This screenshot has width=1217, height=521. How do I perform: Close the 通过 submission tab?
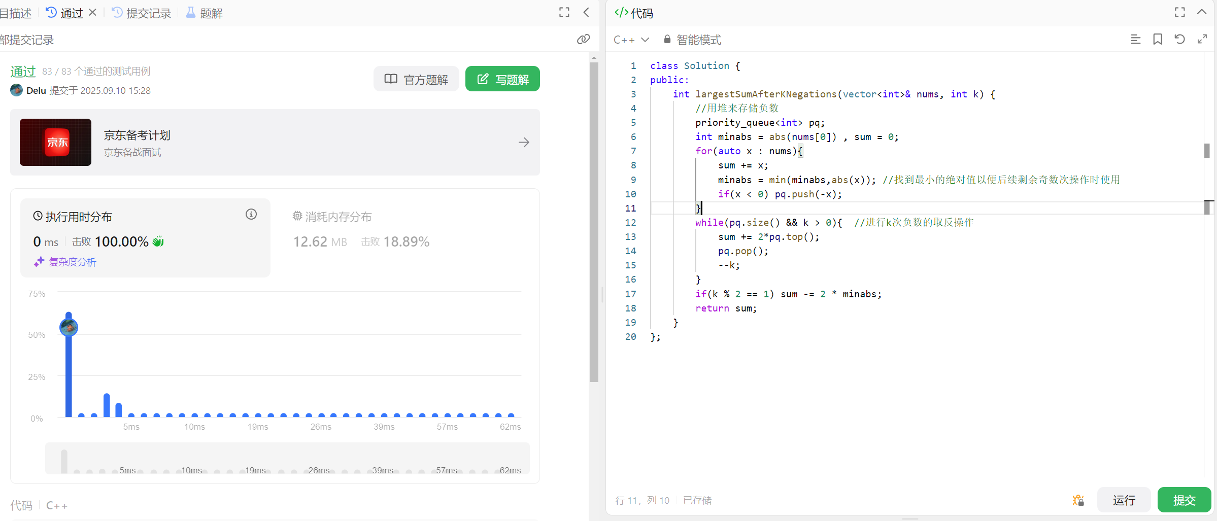tap(92, 12)
